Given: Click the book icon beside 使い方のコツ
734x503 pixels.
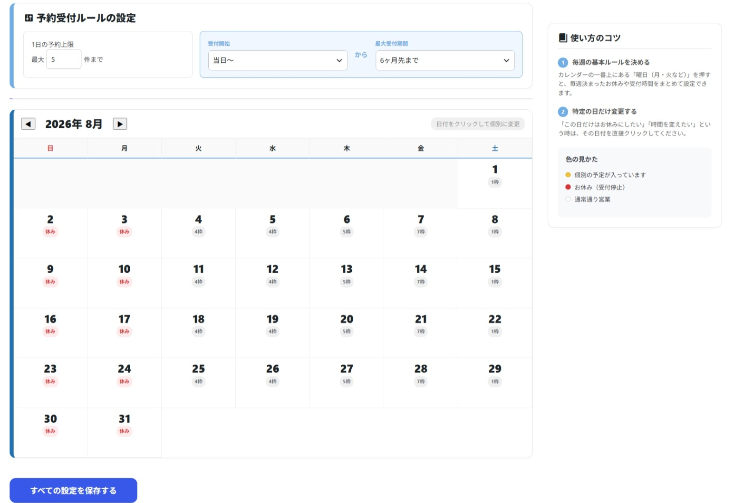Looking at the screenshot, I should (x=563, y=38).
